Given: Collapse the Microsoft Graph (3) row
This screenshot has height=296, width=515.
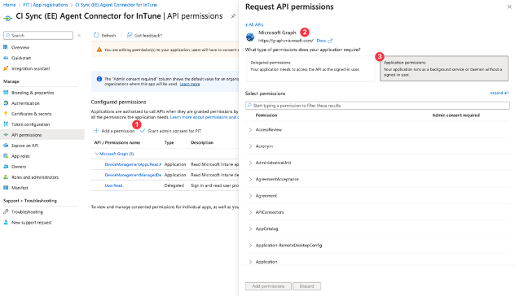Looking at the screenshot, I should pyautogui.click(x=97, y=154).
